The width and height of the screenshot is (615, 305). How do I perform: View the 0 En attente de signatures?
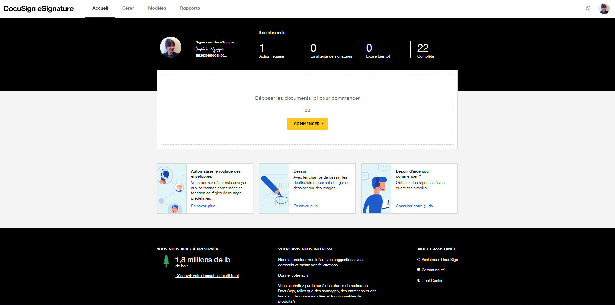331,51
